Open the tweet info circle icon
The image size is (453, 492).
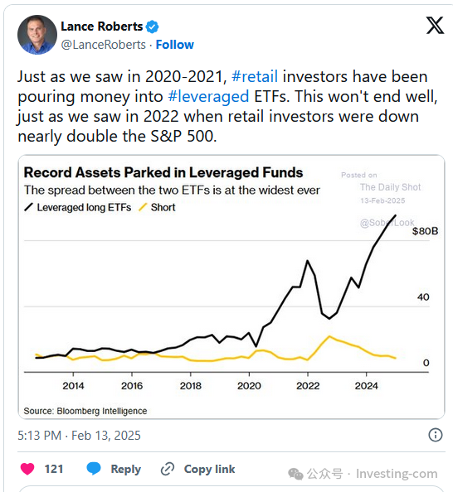click(436, 435)
